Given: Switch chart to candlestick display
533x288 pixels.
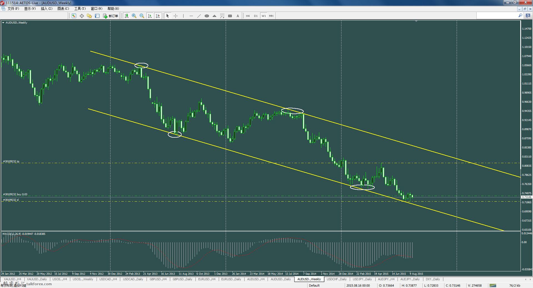Looking at the screenshot, I should (127, 16).
